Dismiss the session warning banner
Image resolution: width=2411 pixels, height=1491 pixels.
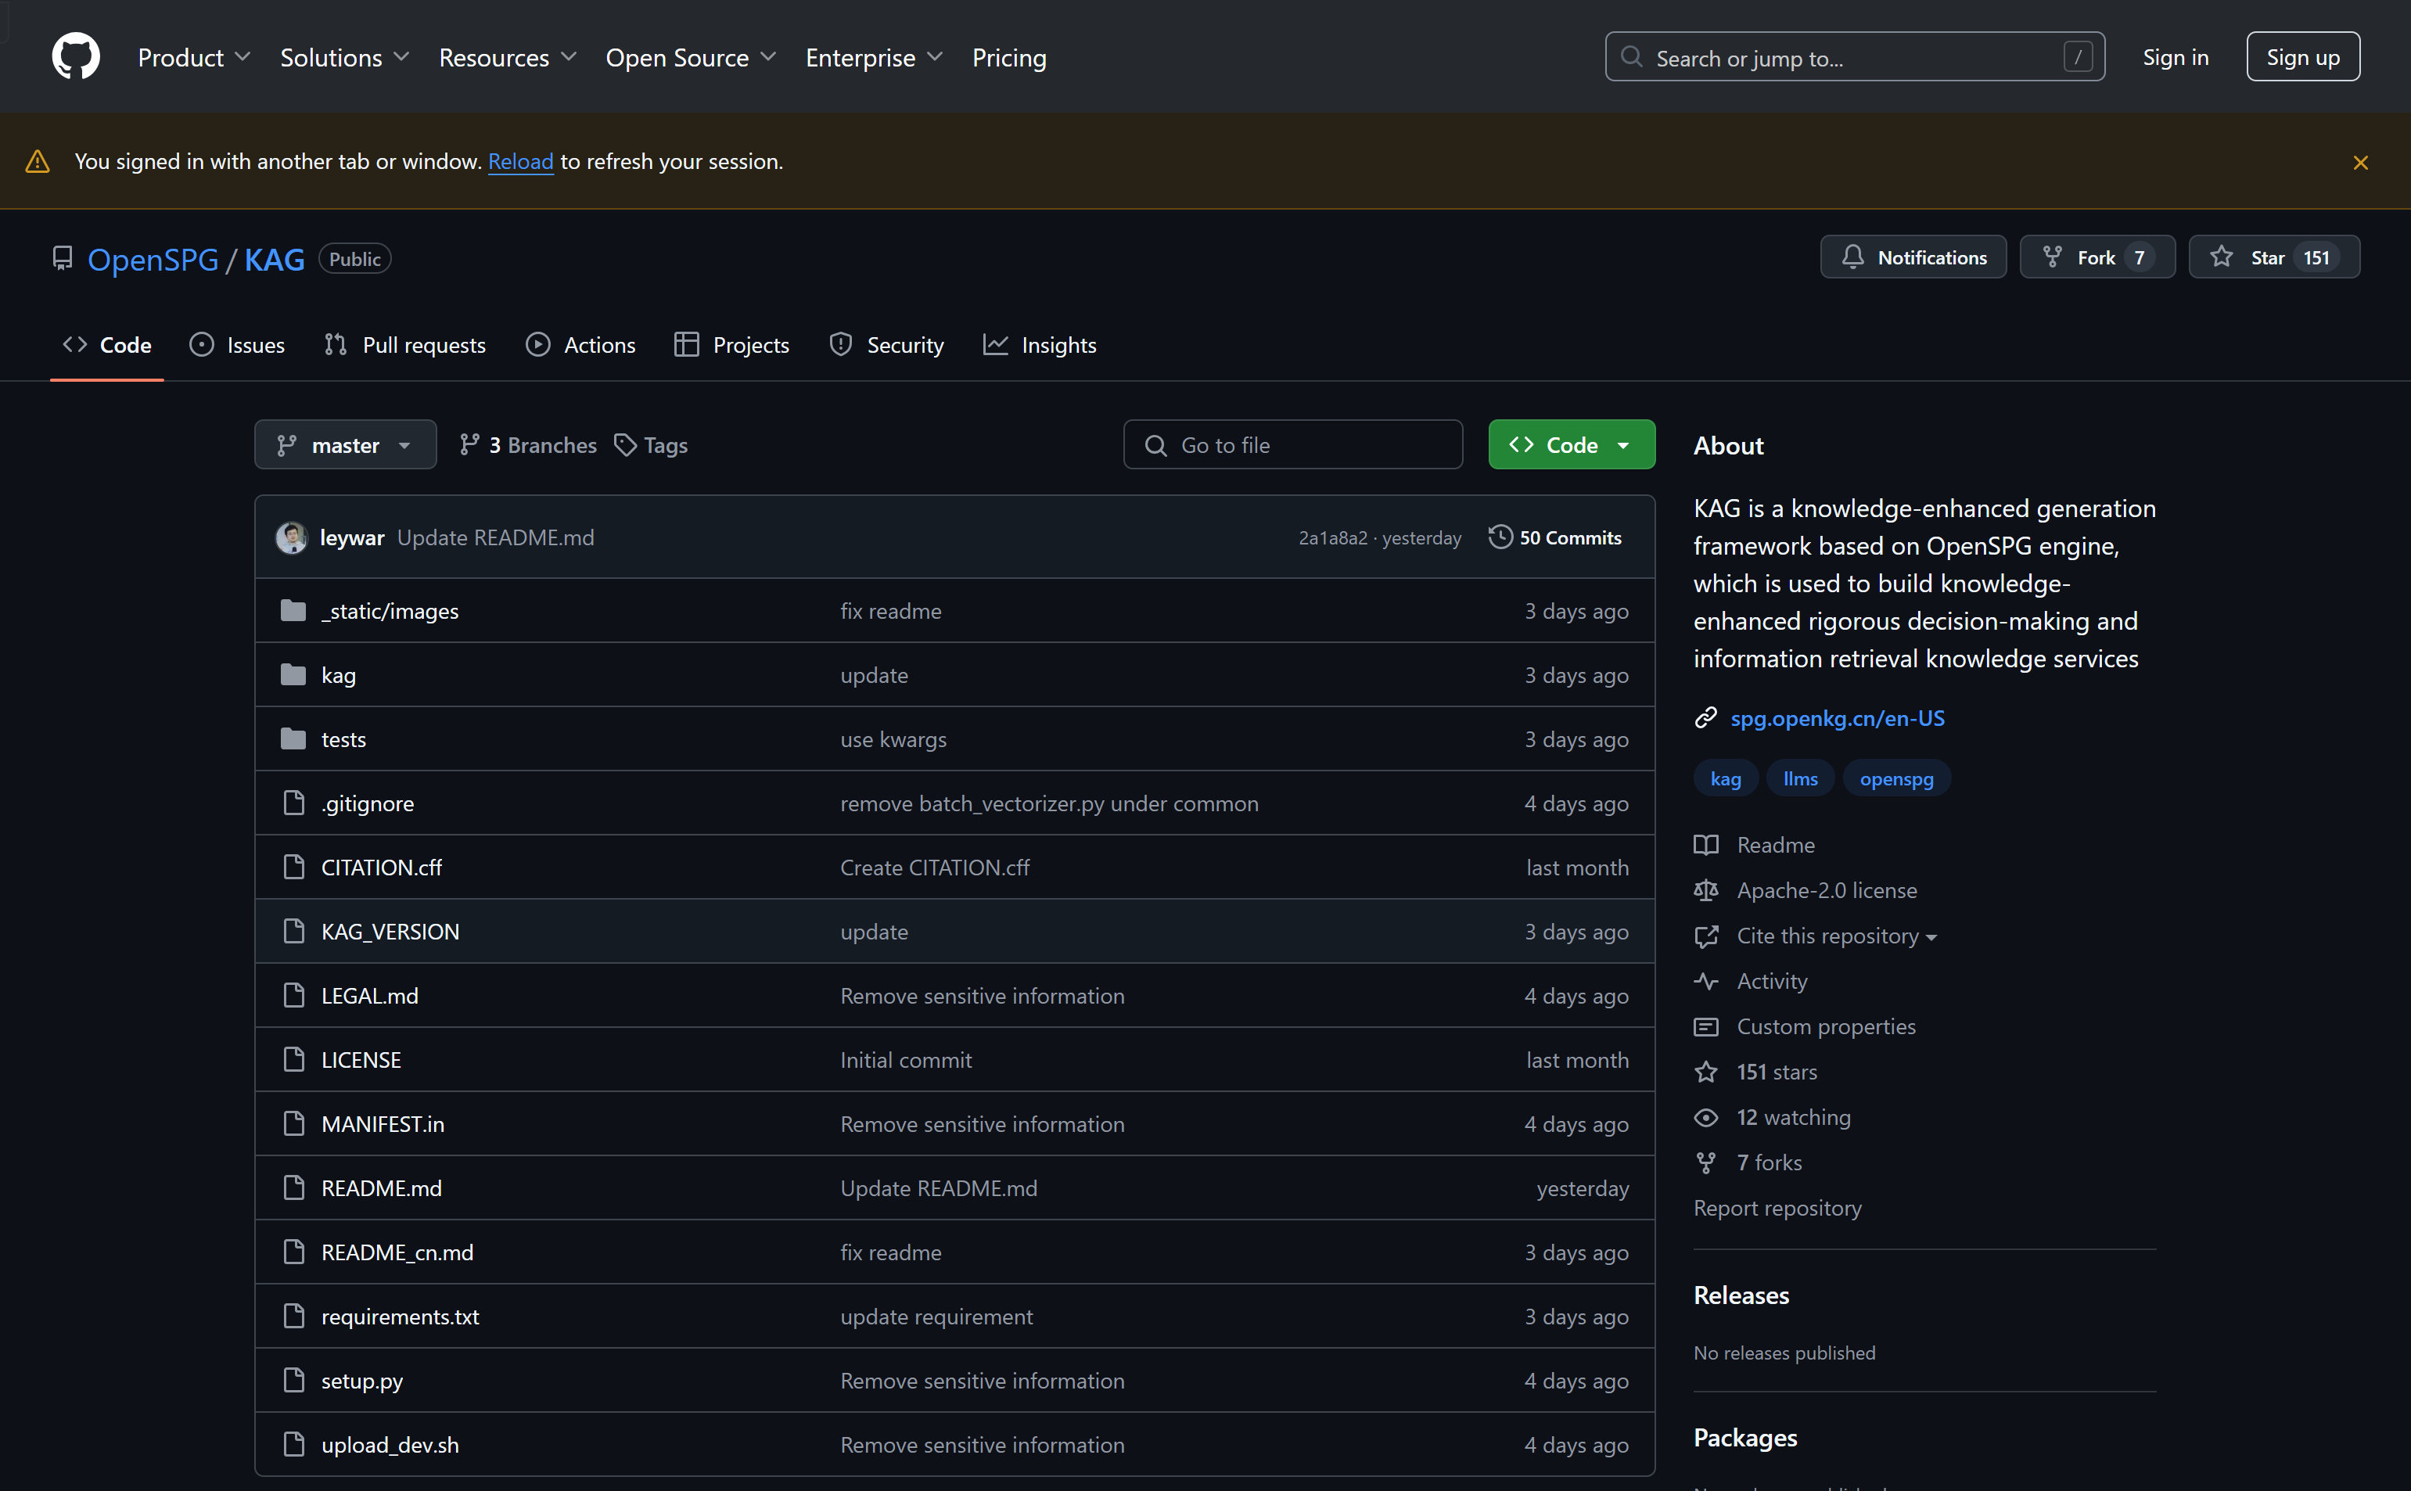coord(2359,163)
